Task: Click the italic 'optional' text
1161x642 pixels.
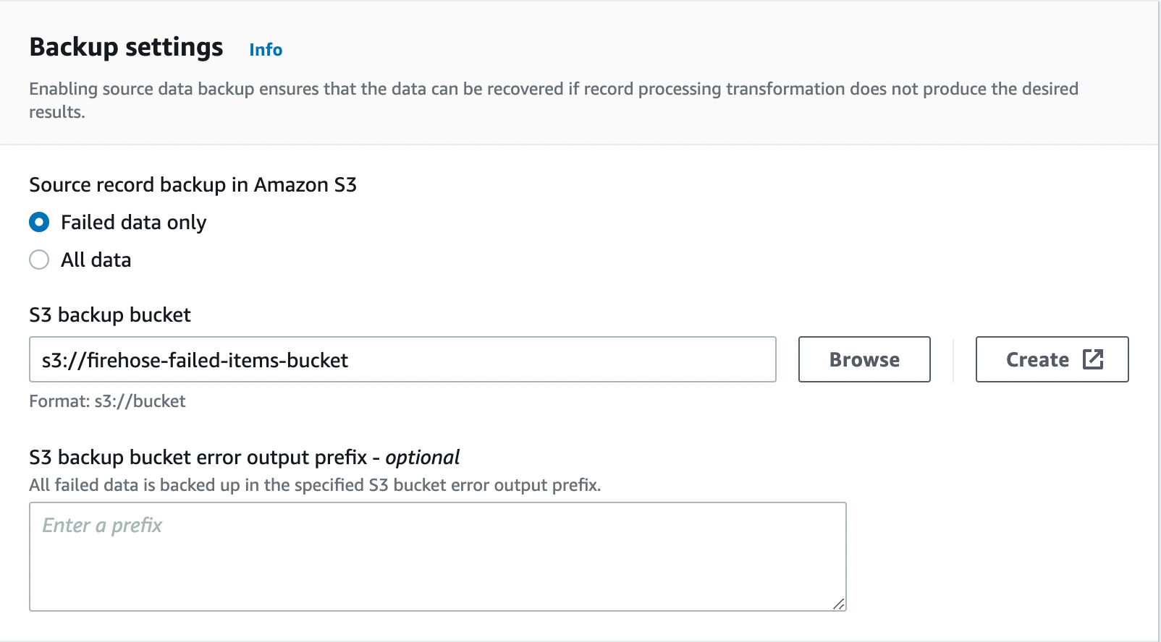Action: click(x=422, y=457)
